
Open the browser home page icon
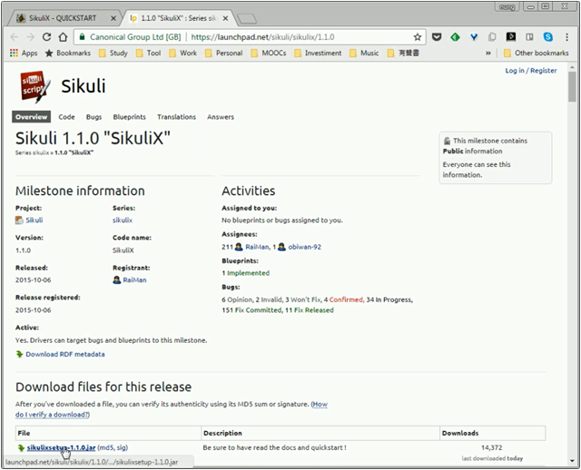(63, 37)
